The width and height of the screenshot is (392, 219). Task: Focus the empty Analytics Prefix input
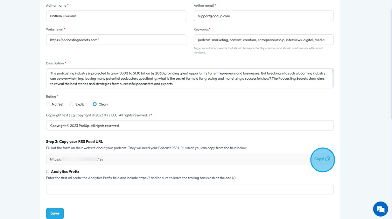[189, 189]
